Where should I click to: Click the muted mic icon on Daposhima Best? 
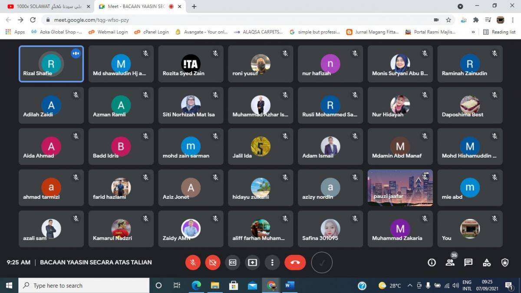(x=495, y=95)
